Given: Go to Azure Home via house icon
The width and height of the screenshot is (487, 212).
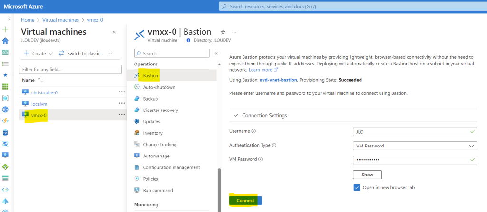Looking at the screenshot, I should click(x=5, y=41).
